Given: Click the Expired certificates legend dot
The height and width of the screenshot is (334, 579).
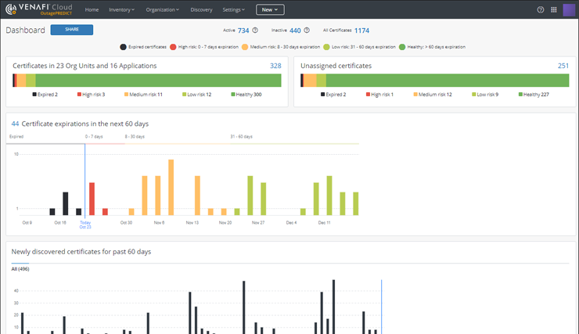Looking at the screenshot, I should pos(123,47).
